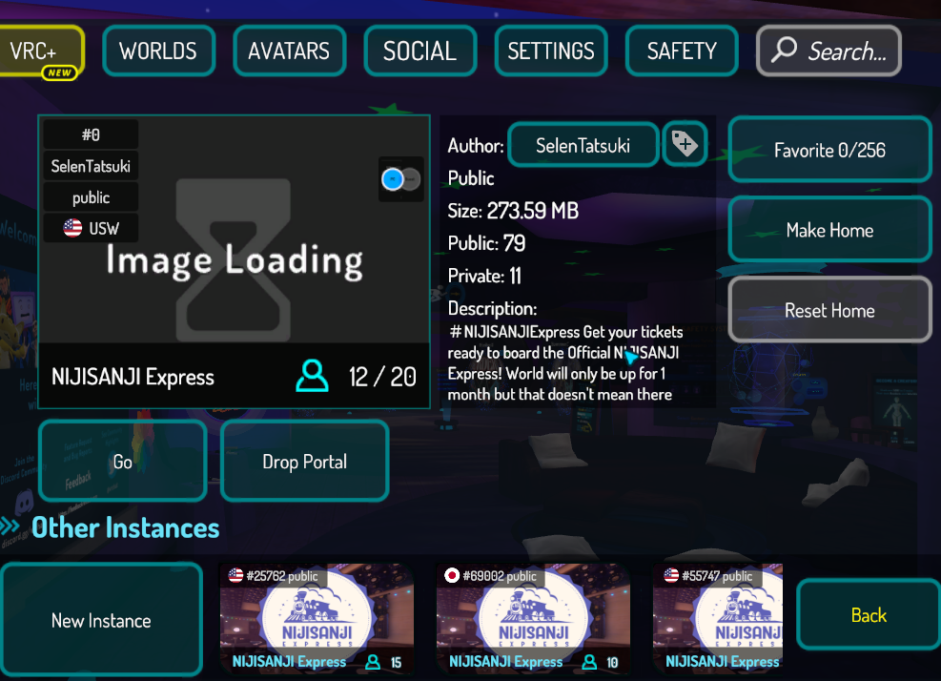
Task: Click the Reset Home button
Action: 830,311
